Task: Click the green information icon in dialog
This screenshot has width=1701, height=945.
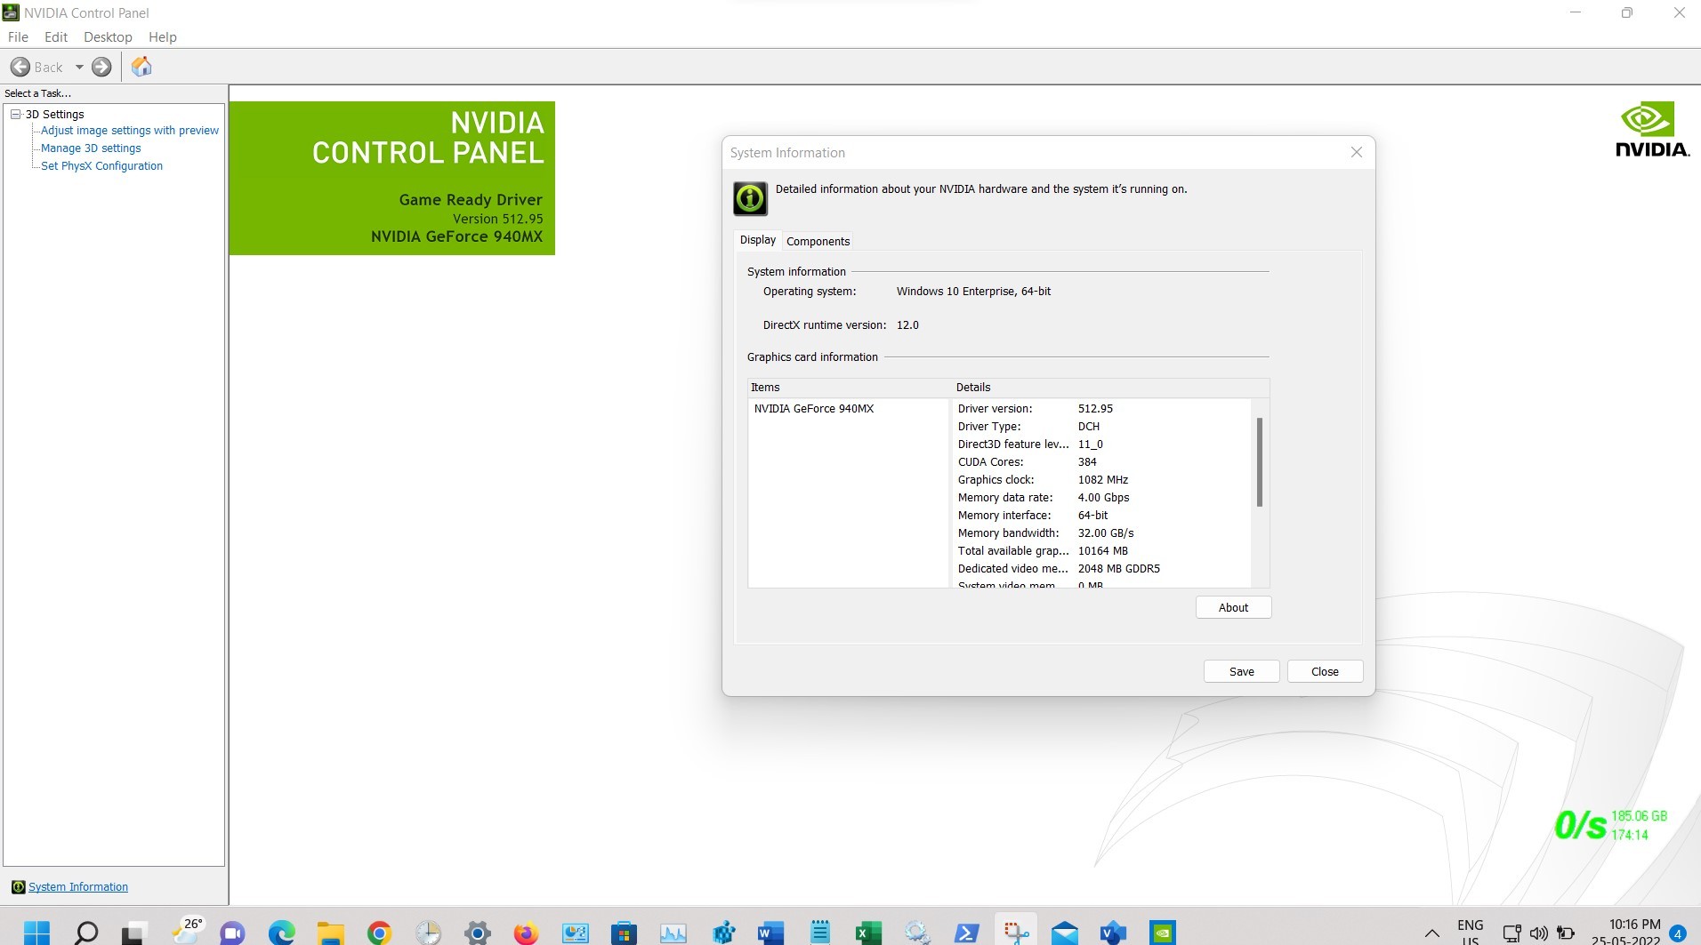Action: (x=750, y=198)
